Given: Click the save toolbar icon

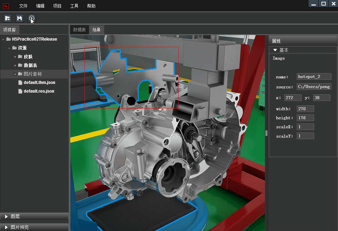Looking at the screenshot, I should point(20,18).
